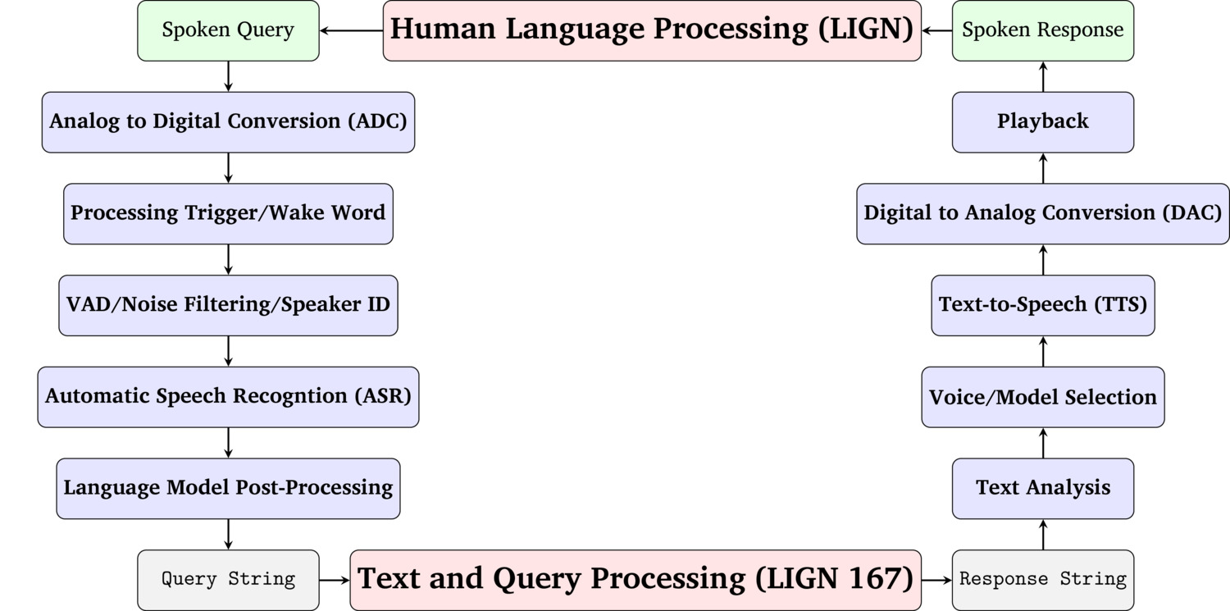
Task: Click arrow from Response String to Text Analysis
Action: click(x=1042, y=535)
